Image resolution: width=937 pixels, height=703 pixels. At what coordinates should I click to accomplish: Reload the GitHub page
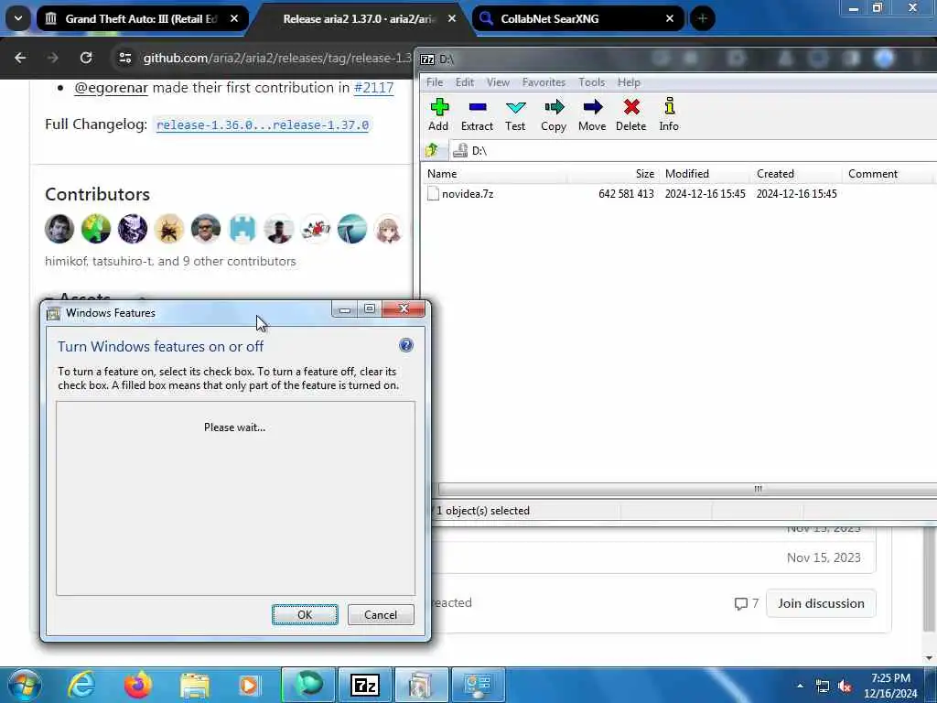tap(86, 58)
